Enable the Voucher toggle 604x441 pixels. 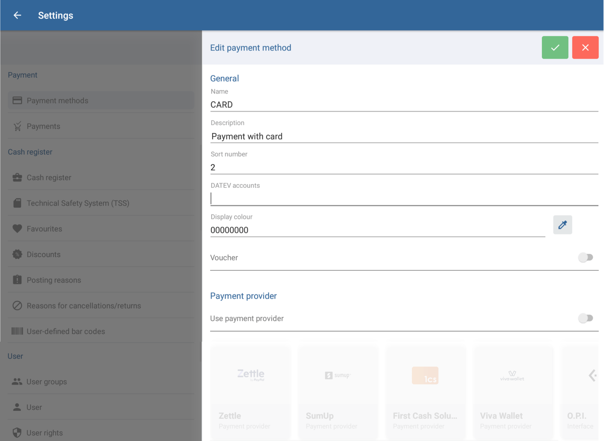pyautogui.click(x=586, y=257)
